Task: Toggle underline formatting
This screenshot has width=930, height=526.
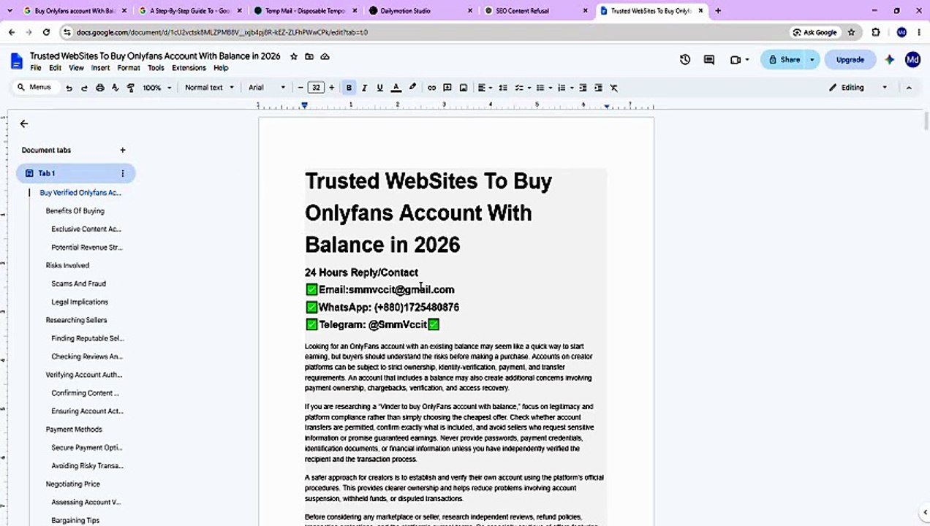Action: click(x=379, y=88)
